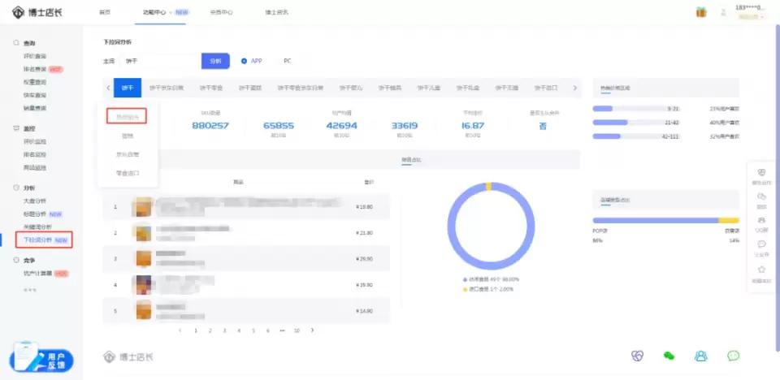The height and width of the screenshot is (380, 780).
Task: Click the 42-111 price range progress bar
Action: pyautogui.click(x=637, y=136)
